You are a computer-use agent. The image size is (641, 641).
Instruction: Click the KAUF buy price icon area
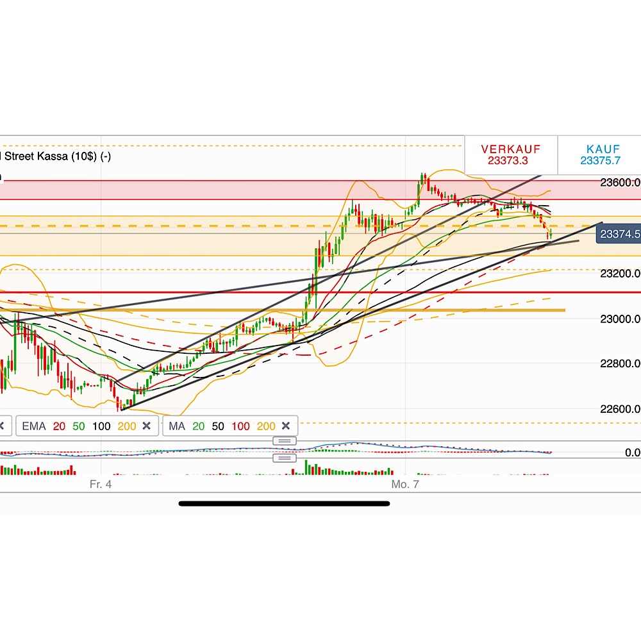coord(600,154)
